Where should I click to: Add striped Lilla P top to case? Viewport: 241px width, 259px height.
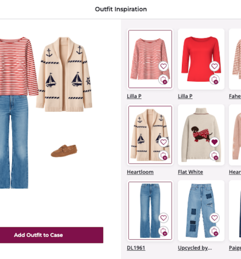[x=164, y=79]
